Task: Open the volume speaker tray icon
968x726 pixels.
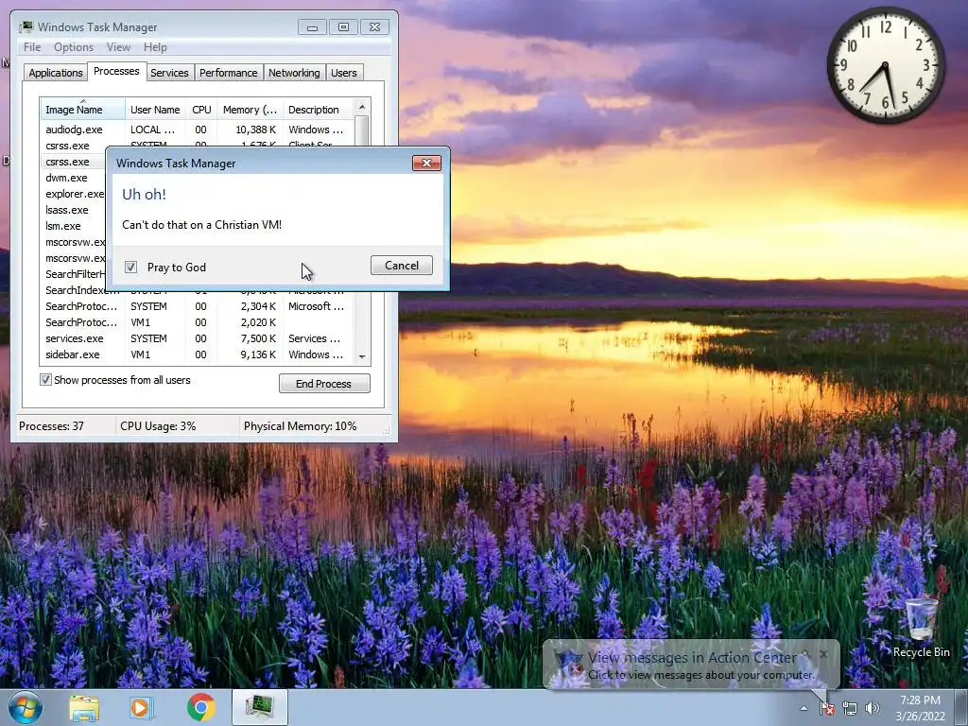Action: 873,708
